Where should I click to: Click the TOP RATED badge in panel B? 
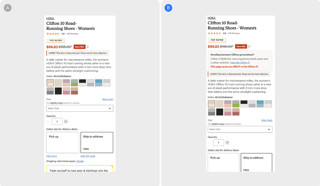pos(217,40)
